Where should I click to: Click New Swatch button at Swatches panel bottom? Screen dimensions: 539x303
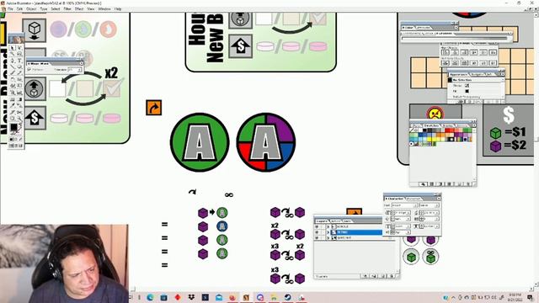coord(459,184)
